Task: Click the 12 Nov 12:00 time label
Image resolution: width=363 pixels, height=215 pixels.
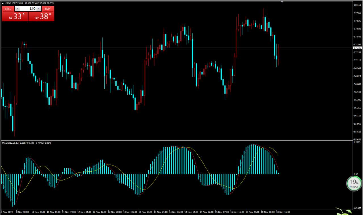Action: [100, 212]
